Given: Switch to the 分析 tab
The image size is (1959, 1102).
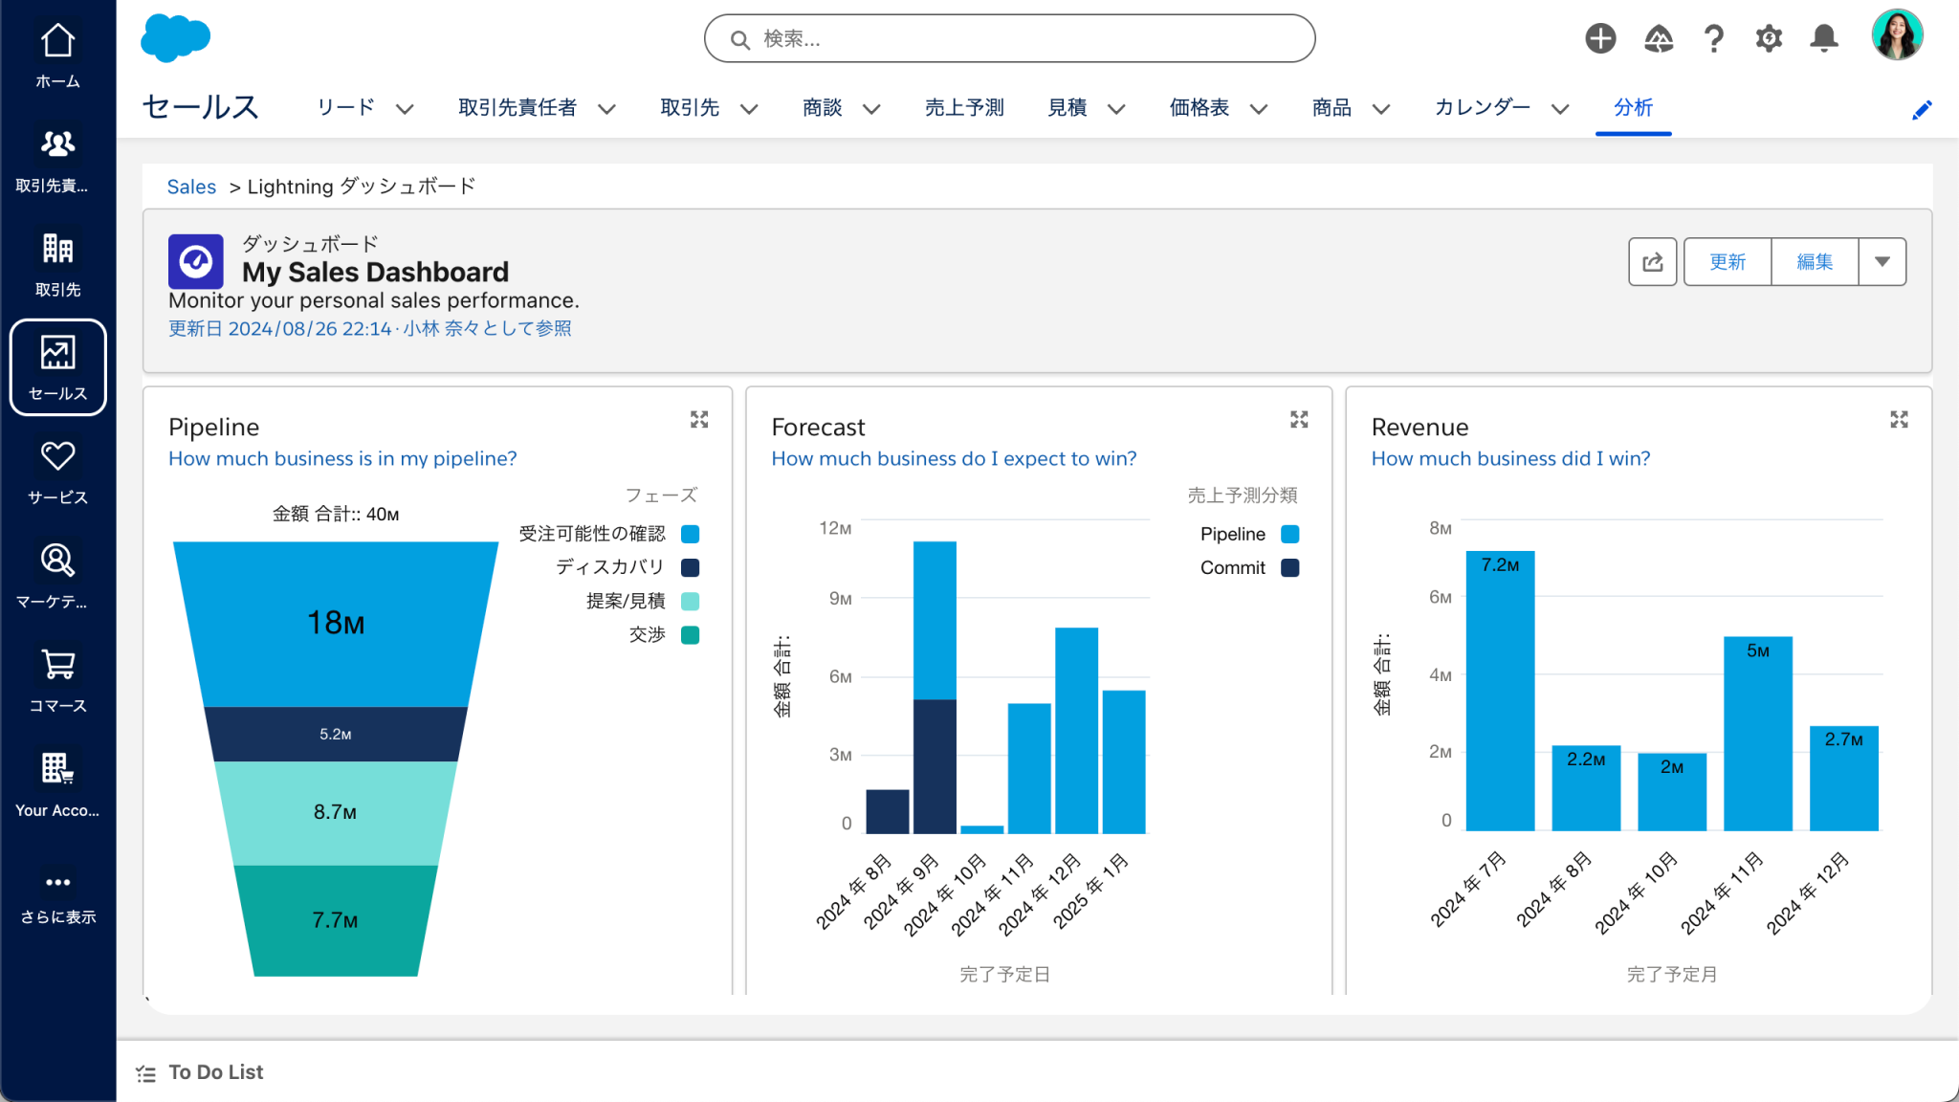Looking at the screenshot, I should point(1633,108).
